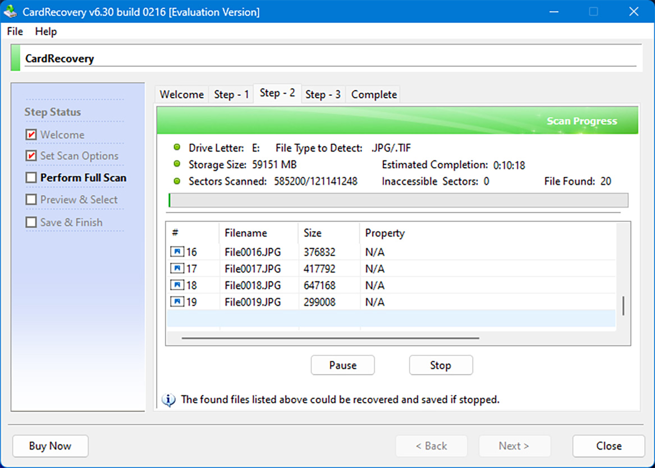This screenshot has width=655, height=468.
Task: Pause the running scan
Action: [x=342, y=365]
